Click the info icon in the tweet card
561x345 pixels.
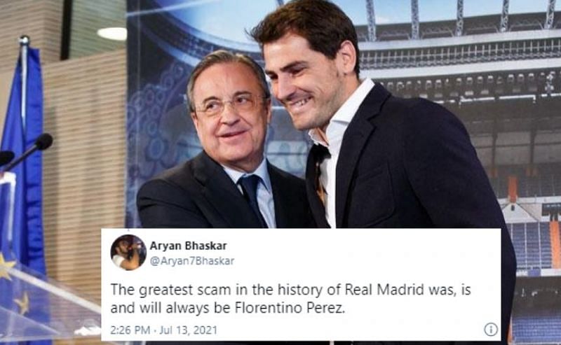click(x=491, y=329)
